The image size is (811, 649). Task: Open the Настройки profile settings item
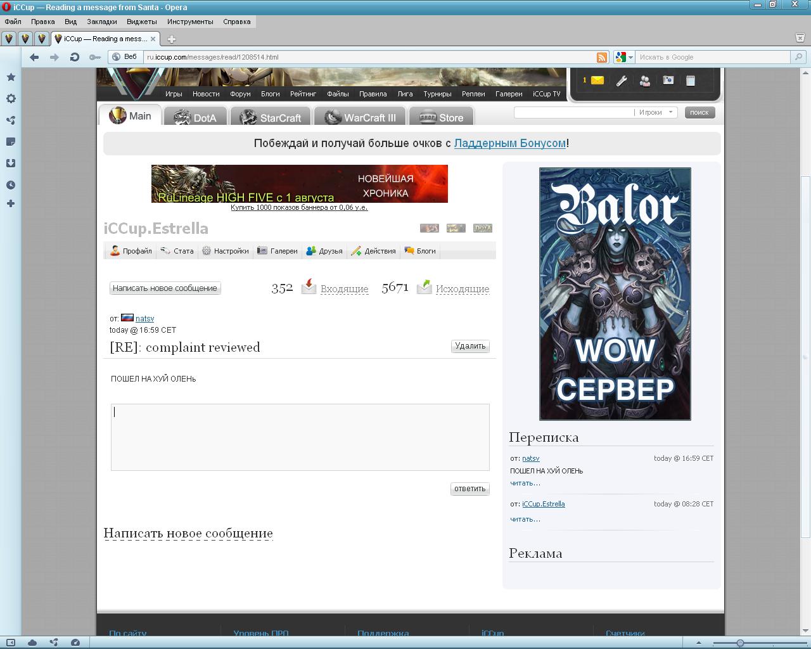(x=225, y=251)
